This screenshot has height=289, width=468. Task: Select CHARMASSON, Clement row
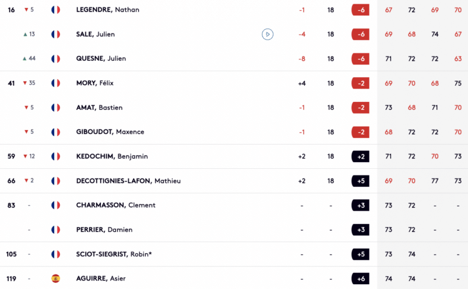tap(234, 205)
